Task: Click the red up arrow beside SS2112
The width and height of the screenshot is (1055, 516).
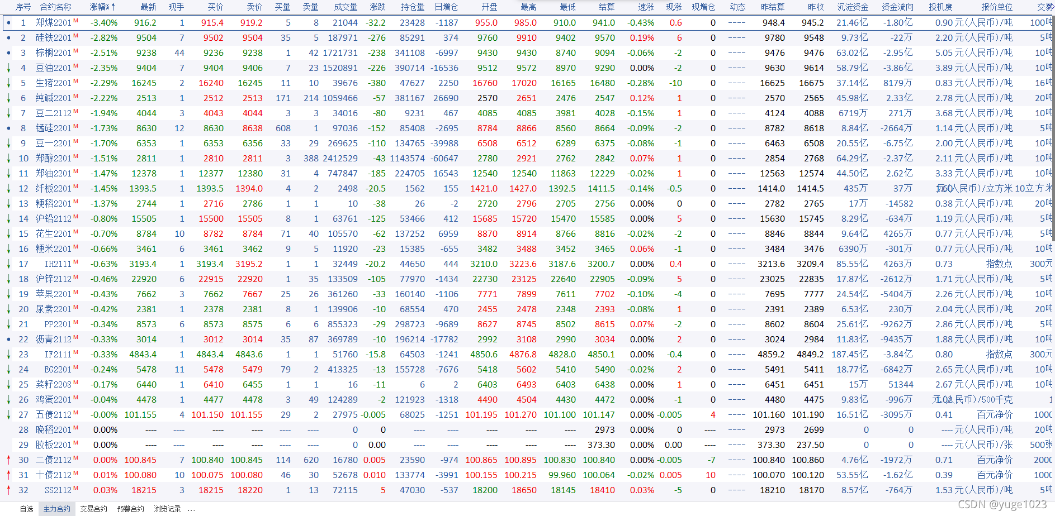Action: [8, 490]
